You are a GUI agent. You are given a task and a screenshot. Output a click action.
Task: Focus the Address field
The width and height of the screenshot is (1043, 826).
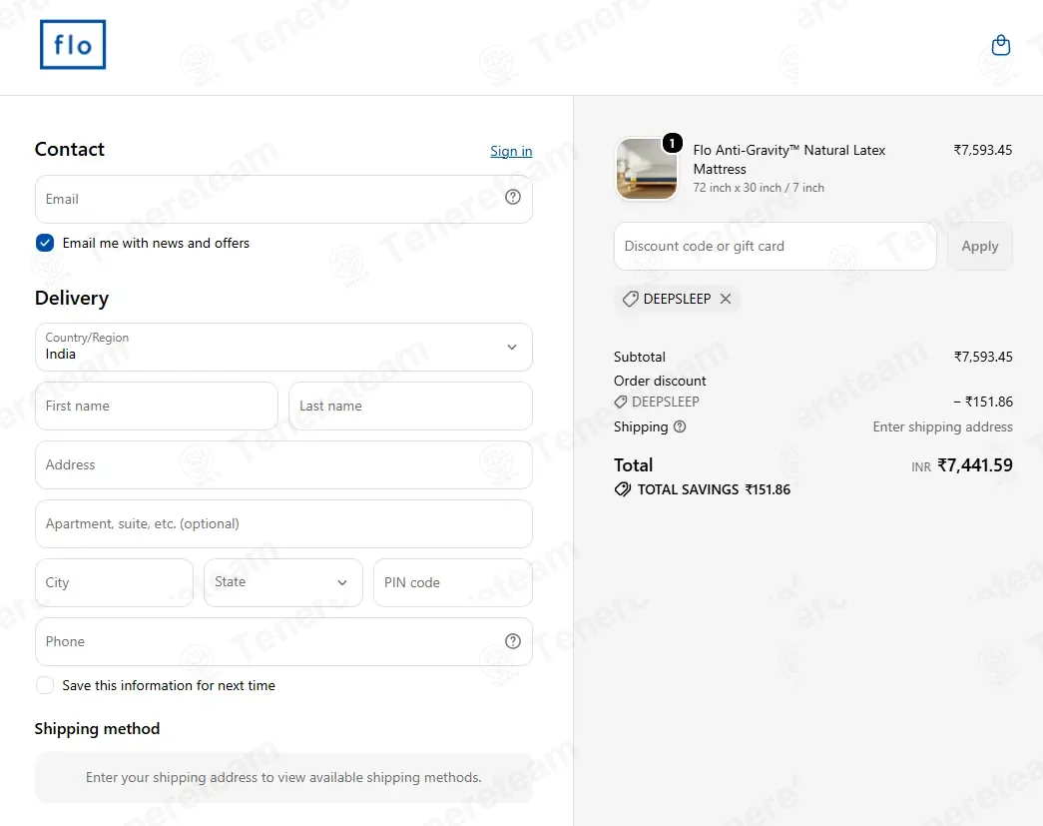tap(283, 464)
